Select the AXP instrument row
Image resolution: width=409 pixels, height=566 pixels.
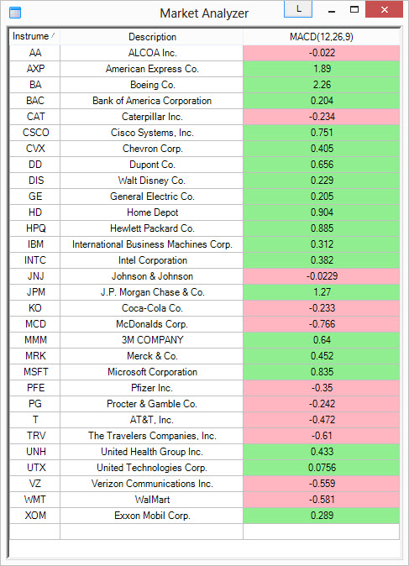pos(204,69)
